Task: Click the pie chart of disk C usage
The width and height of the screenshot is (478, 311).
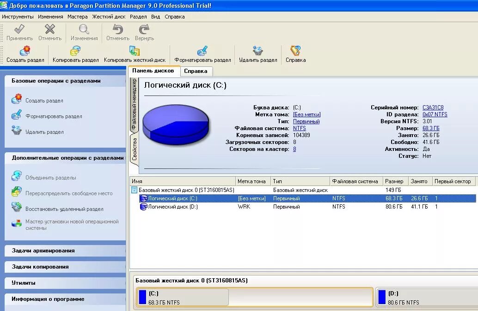Action: [x=176, y=125]
